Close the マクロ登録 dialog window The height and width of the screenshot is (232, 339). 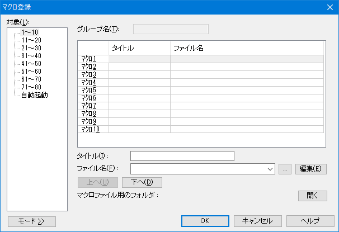pos(329,7)
